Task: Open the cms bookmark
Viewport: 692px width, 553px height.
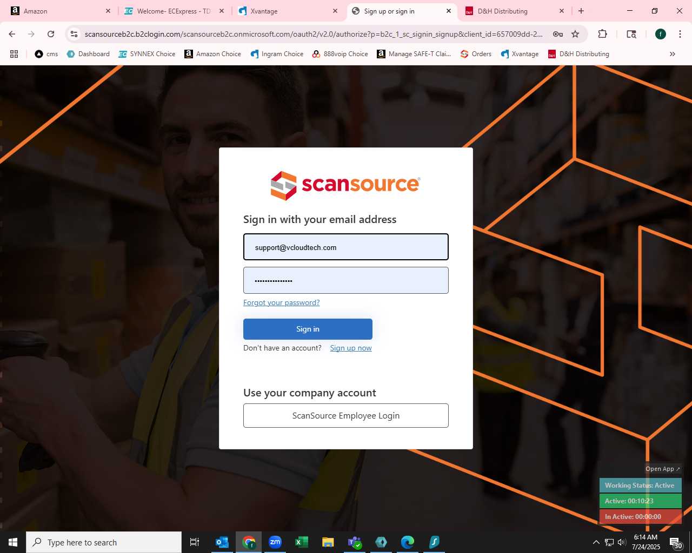Action: (x=46, y=54)
